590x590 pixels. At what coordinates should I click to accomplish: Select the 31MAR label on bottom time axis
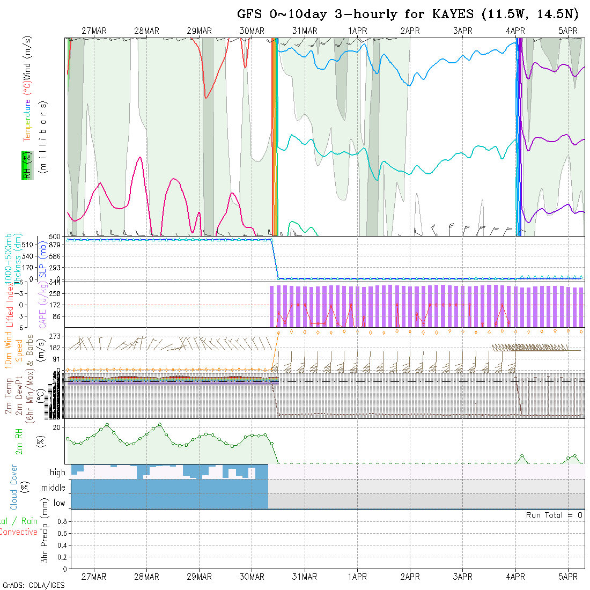tap(305, 577)
